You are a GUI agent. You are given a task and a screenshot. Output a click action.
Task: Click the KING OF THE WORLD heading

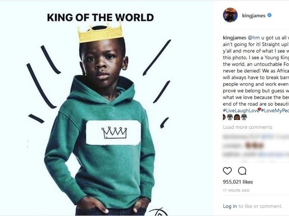click(100, 18)
